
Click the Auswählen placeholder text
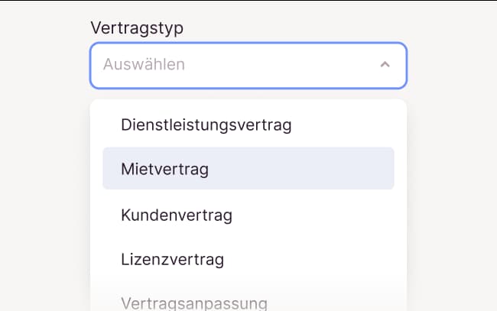coord(145,65)
